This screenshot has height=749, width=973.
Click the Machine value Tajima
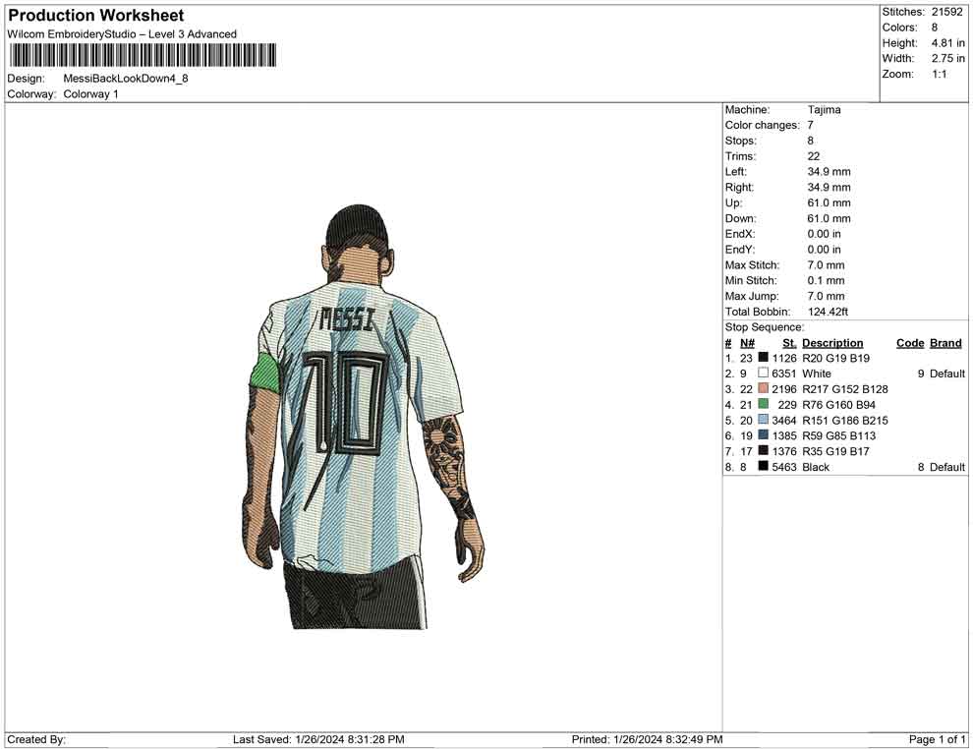click(824, 109)
